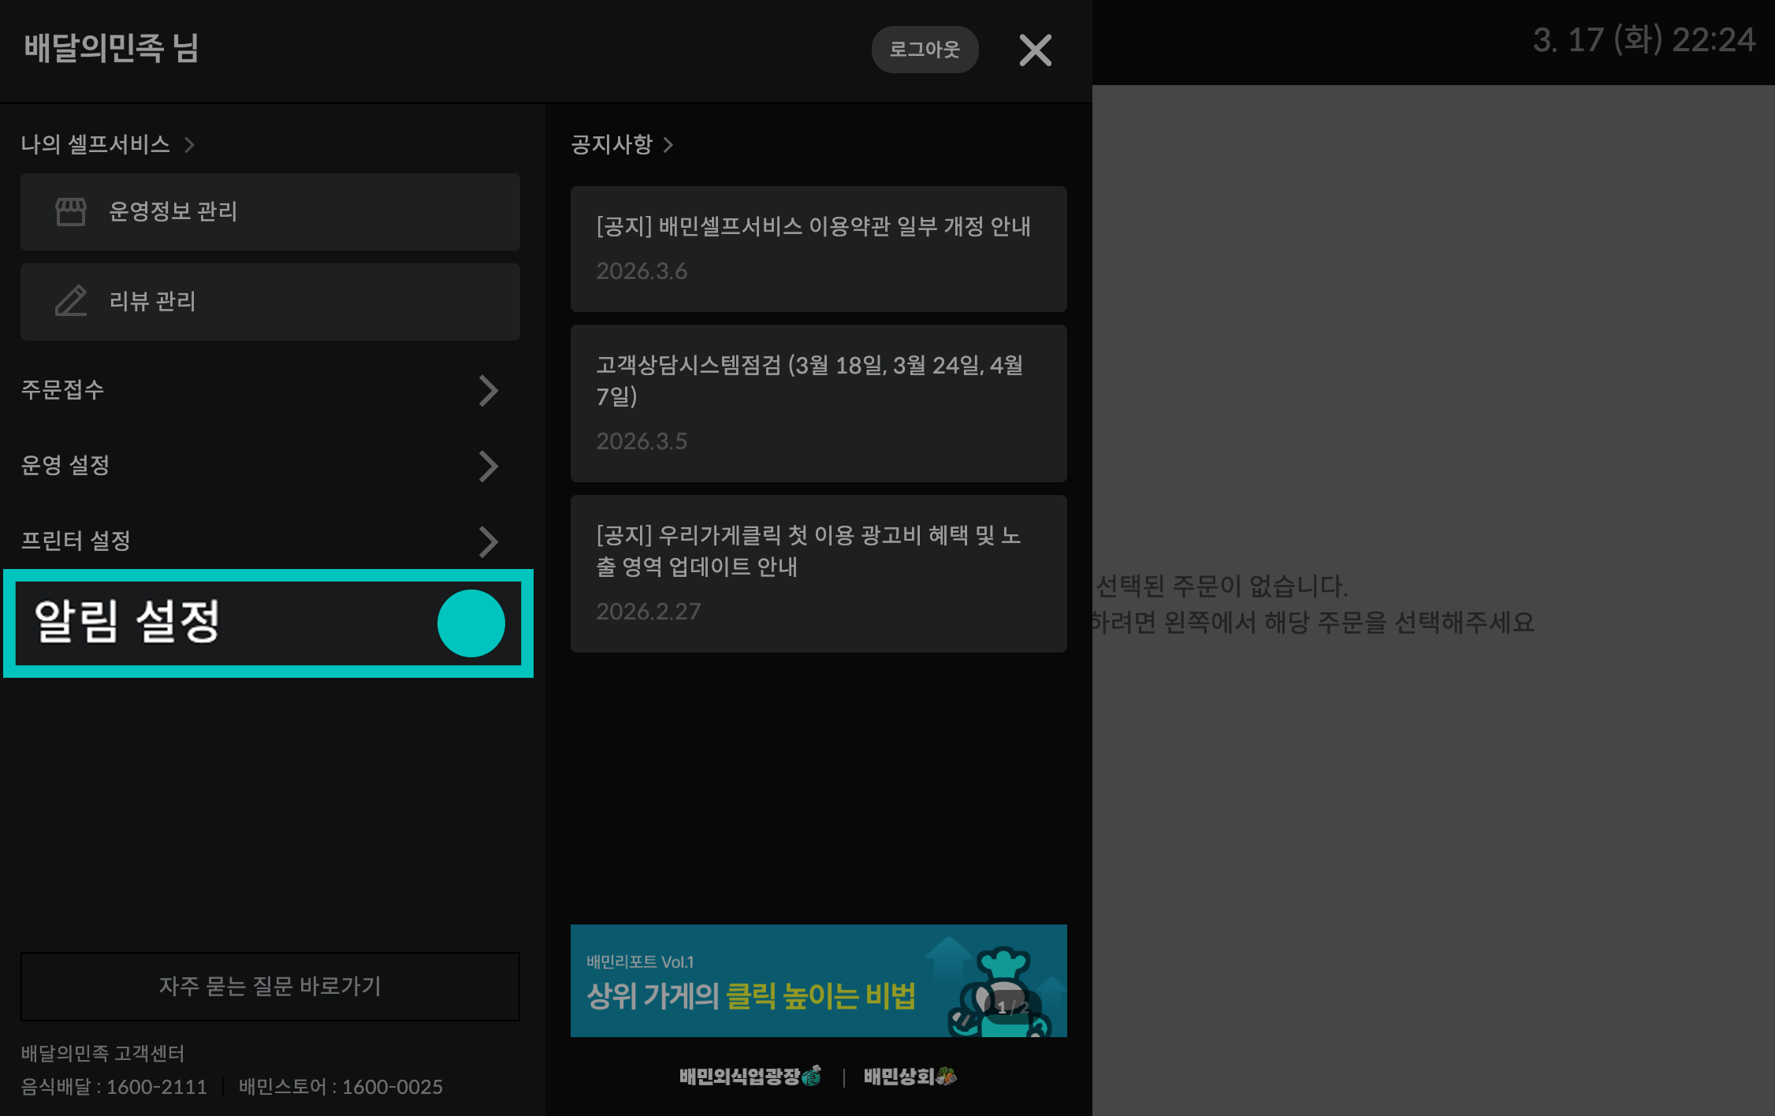
Task: Open notice 고객상담시스템점검 dated 2026.3.5
Action: click(818, 404)
